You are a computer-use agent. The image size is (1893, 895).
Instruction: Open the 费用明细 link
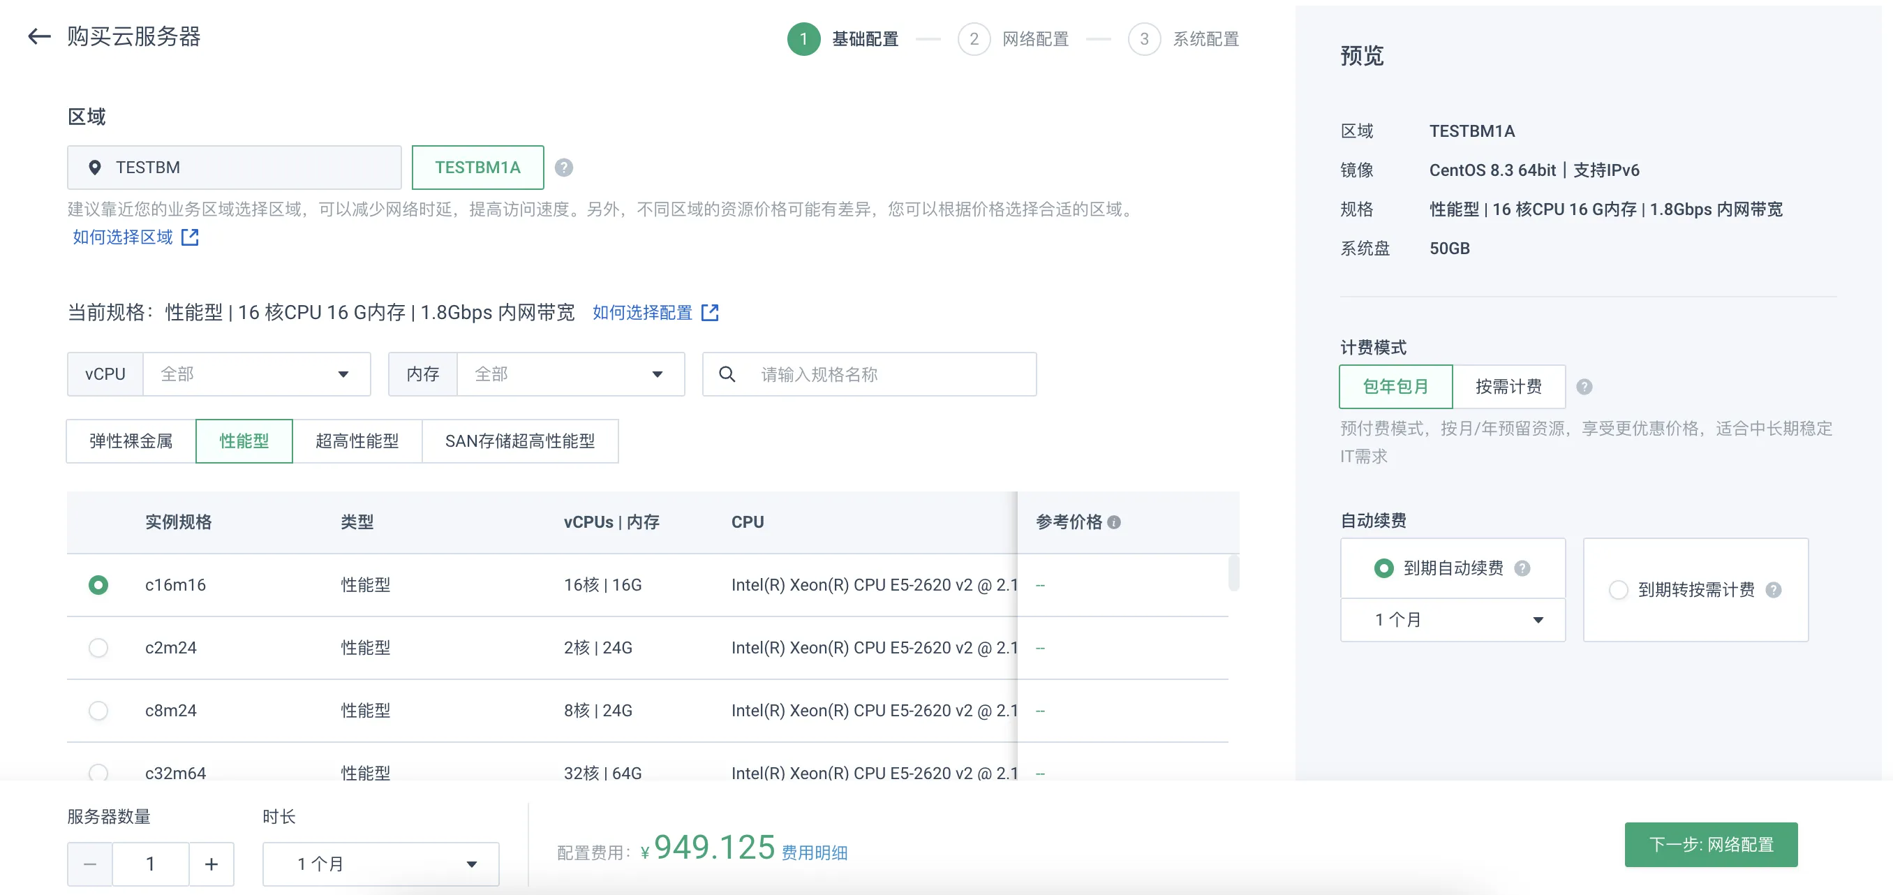[x=814, y=852]
